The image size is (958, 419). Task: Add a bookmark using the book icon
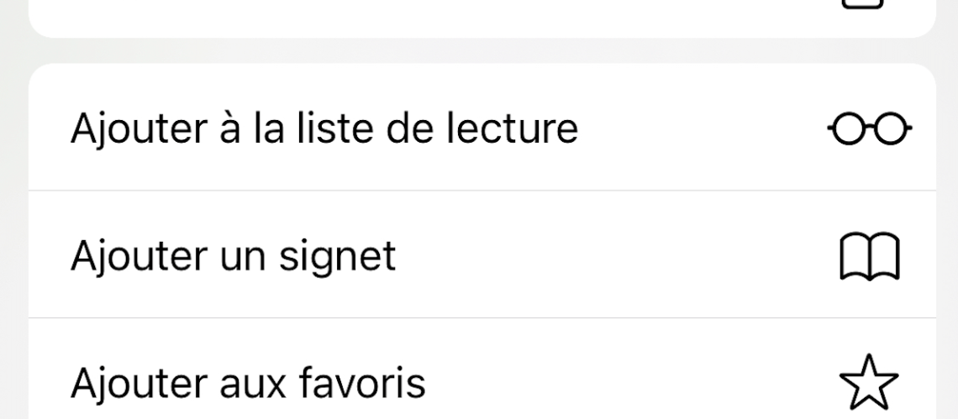point(870,256)
